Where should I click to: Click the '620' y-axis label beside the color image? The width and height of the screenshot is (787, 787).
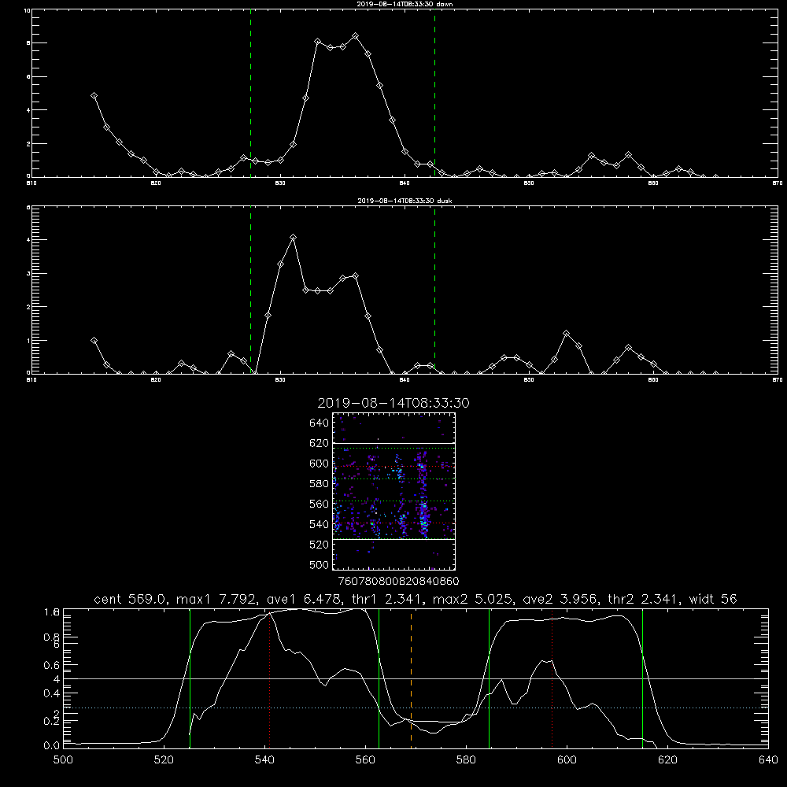(319, 443)
